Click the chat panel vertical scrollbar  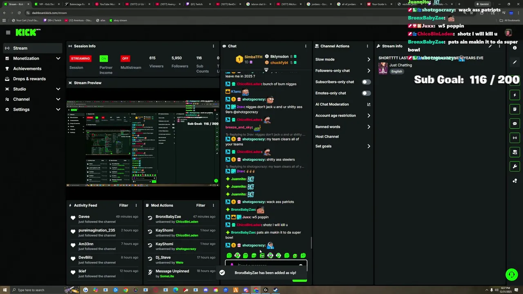coord(311,243)
